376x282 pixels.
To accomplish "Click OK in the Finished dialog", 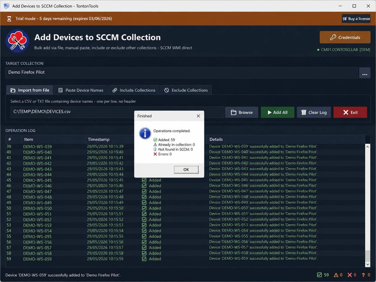I will 186,170.
